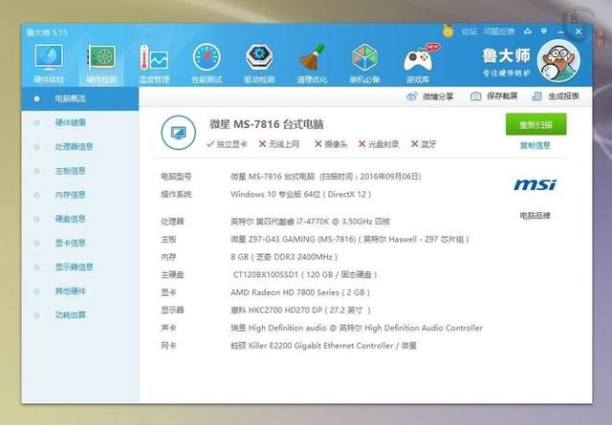Open 温度管理 temperature management
The width and height of the screenshot is (612, 425).
point(154,63)
